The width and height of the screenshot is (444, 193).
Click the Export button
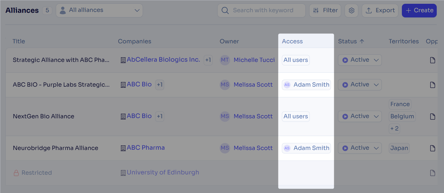380,10
